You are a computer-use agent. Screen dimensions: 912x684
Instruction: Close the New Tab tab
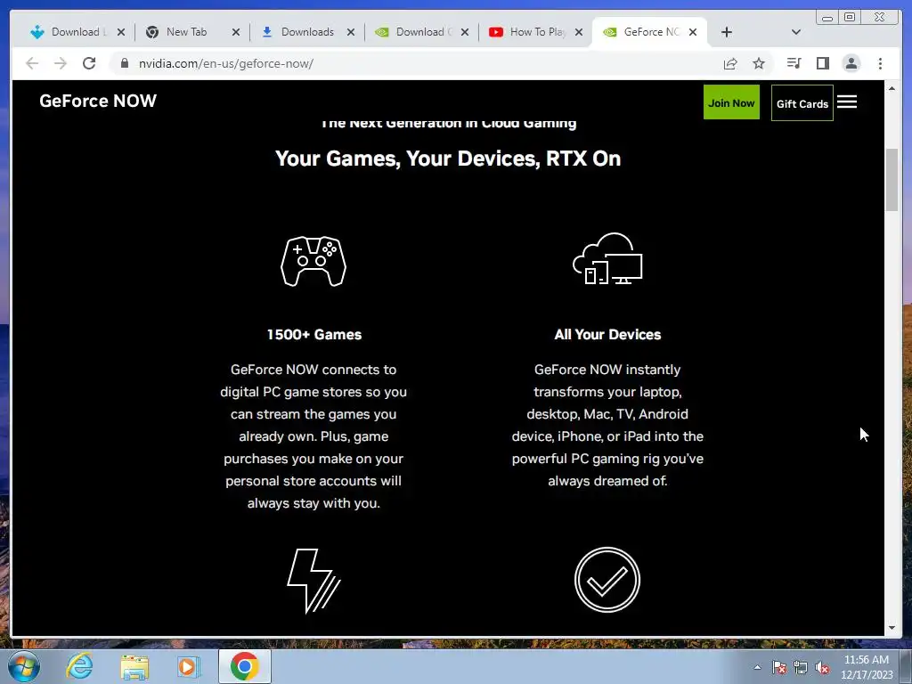[235, 32]
